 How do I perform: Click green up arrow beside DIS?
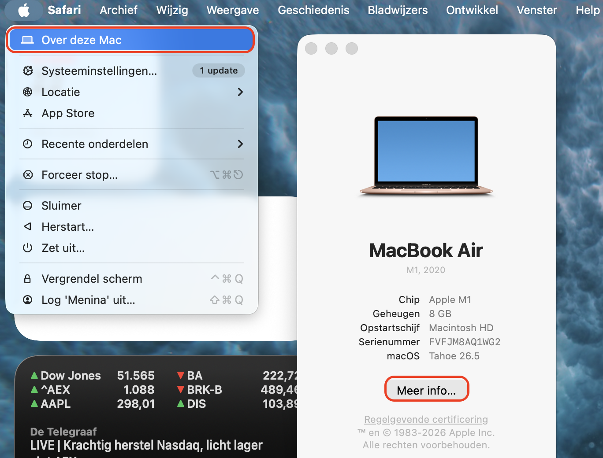pyautogui.click(x=180, y=403)
